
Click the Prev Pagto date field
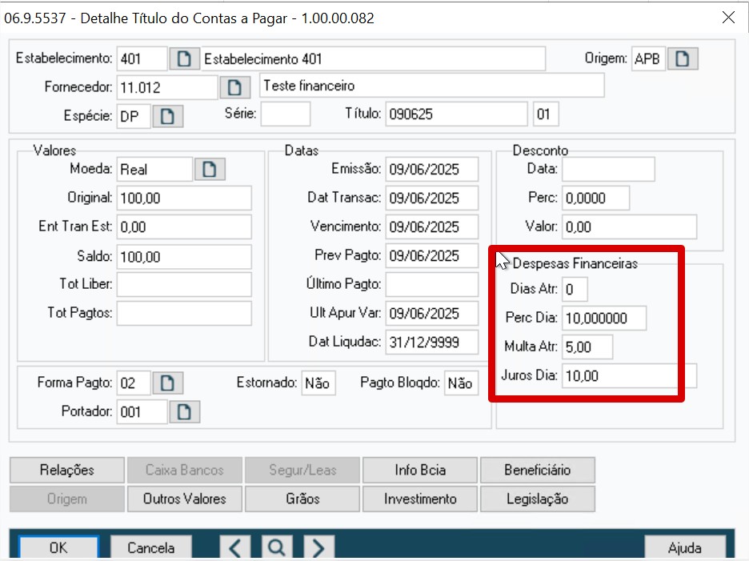click(x=432, y=255)
